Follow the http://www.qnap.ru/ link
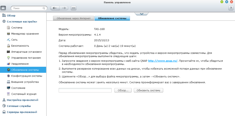 (163, 61)
